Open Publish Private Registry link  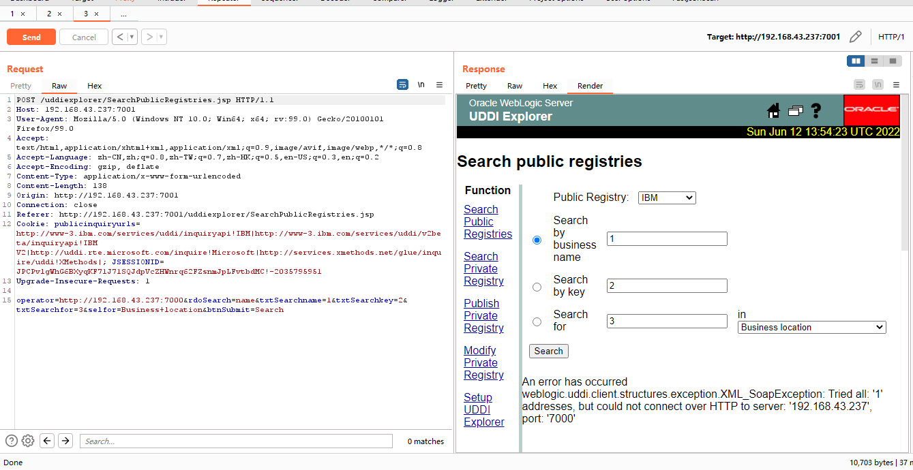click(x=483, y=315)
